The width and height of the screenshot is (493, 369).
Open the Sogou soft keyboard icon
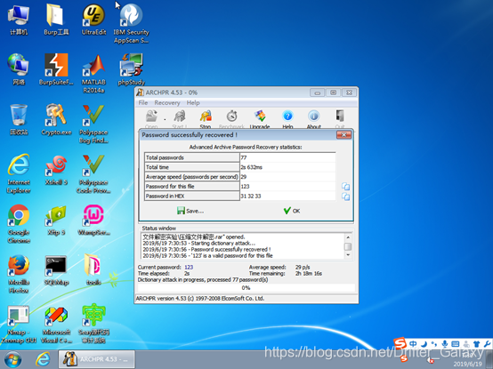(x=455, y=344)
